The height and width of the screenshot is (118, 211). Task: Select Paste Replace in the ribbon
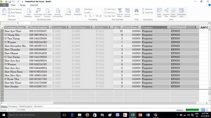click(x=15, y=12)
